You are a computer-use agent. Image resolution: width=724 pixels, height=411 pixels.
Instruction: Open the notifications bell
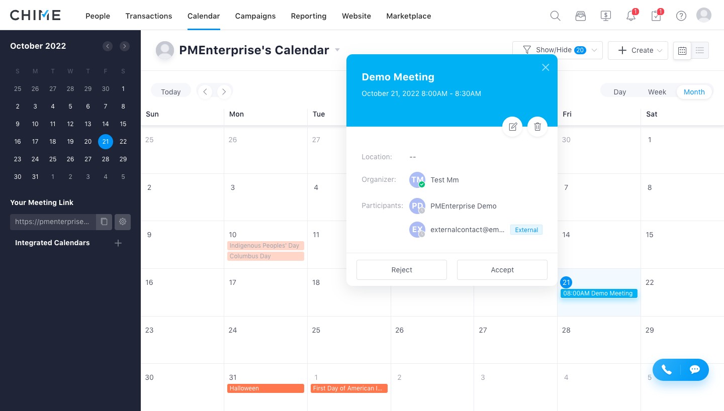click(631, 16)
